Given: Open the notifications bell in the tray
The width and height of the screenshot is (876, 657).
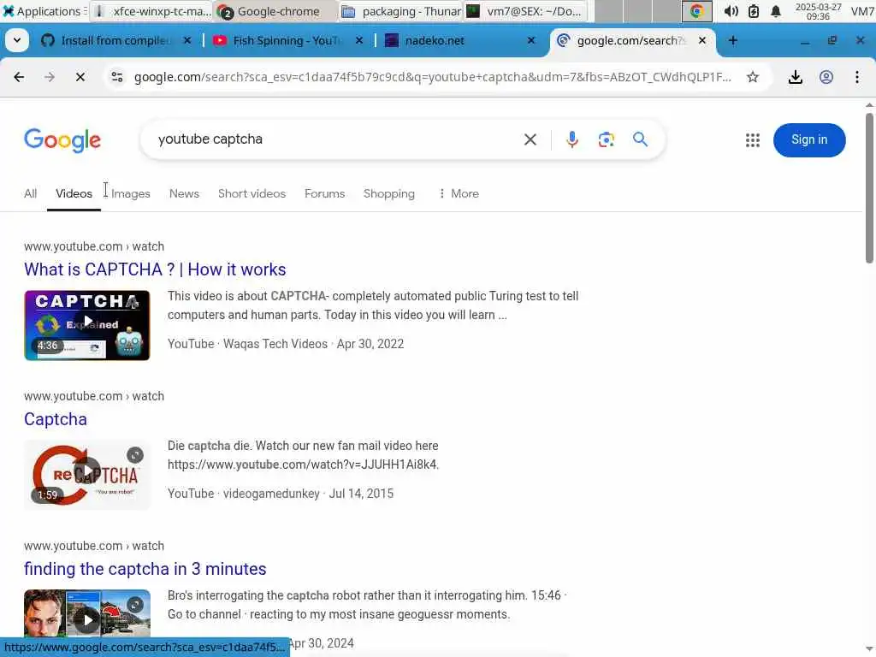Looking at the screenshot, I should [775, 11].
